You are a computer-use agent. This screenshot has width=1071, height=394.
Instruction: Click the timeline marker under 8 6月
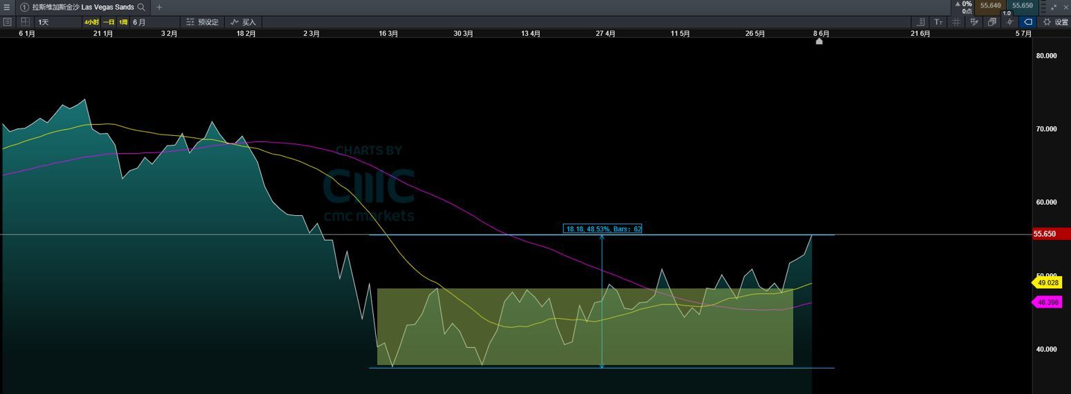point(819,41)
